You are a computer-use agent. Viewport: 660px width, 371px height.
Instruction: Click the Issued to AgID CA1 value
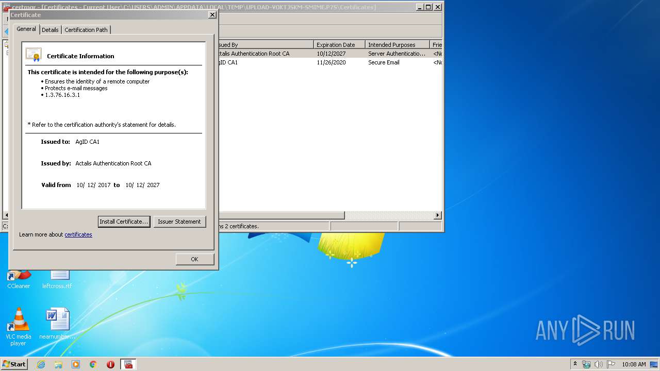click(x=88, y=142)
